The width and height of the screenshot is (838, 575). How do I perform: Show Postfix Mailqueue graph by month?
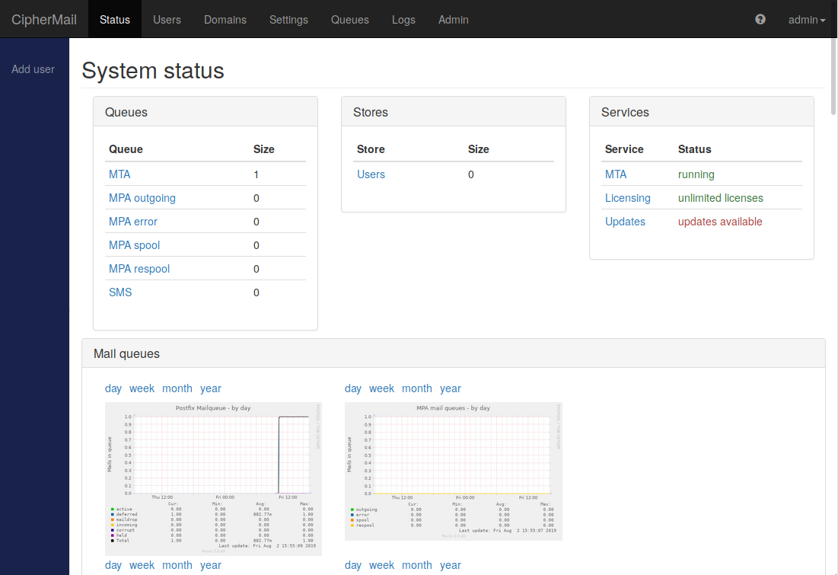[x=177, y=388]
